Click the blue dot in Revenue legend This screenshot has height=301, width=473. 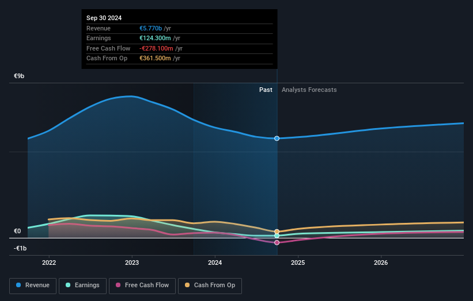[18, 285]
